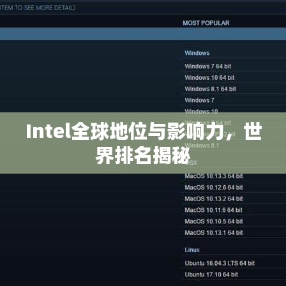
Task: Select the Ubuntu 17.10 64 bit row
Action: (211, 275)
